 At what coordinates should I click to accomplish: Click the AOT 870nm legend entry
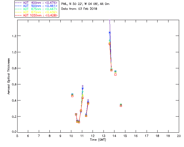(37, 12)
